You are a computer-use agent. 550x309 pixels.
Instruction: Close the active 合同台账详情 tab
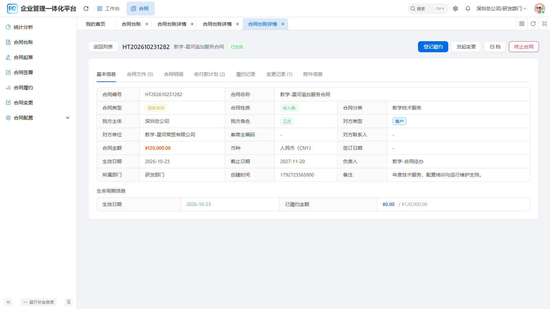pos(283,24)
